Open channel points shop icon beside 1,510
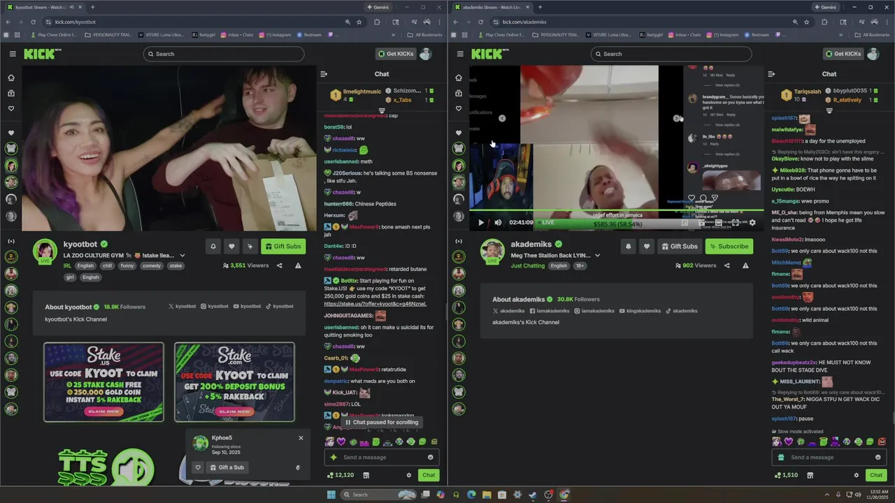 click(x=810, y=475)
